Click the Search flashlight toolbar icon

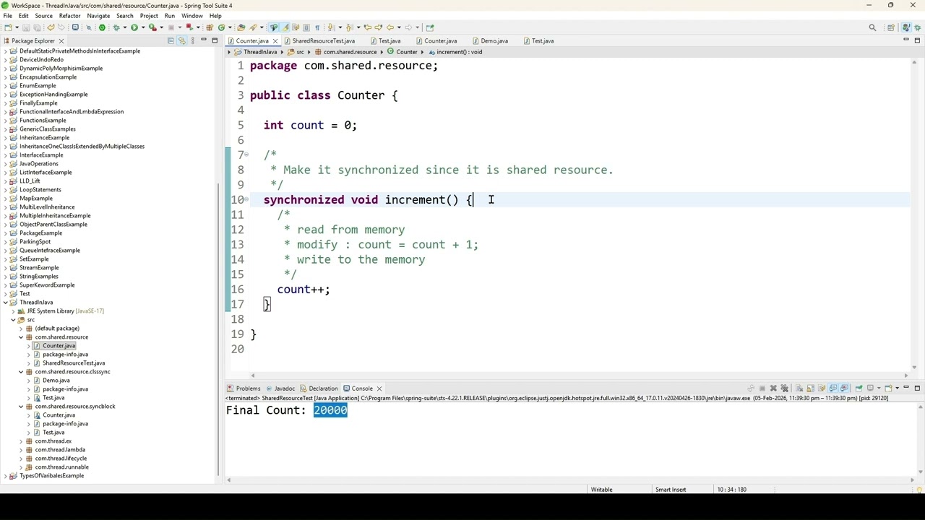tap(253, 27)
